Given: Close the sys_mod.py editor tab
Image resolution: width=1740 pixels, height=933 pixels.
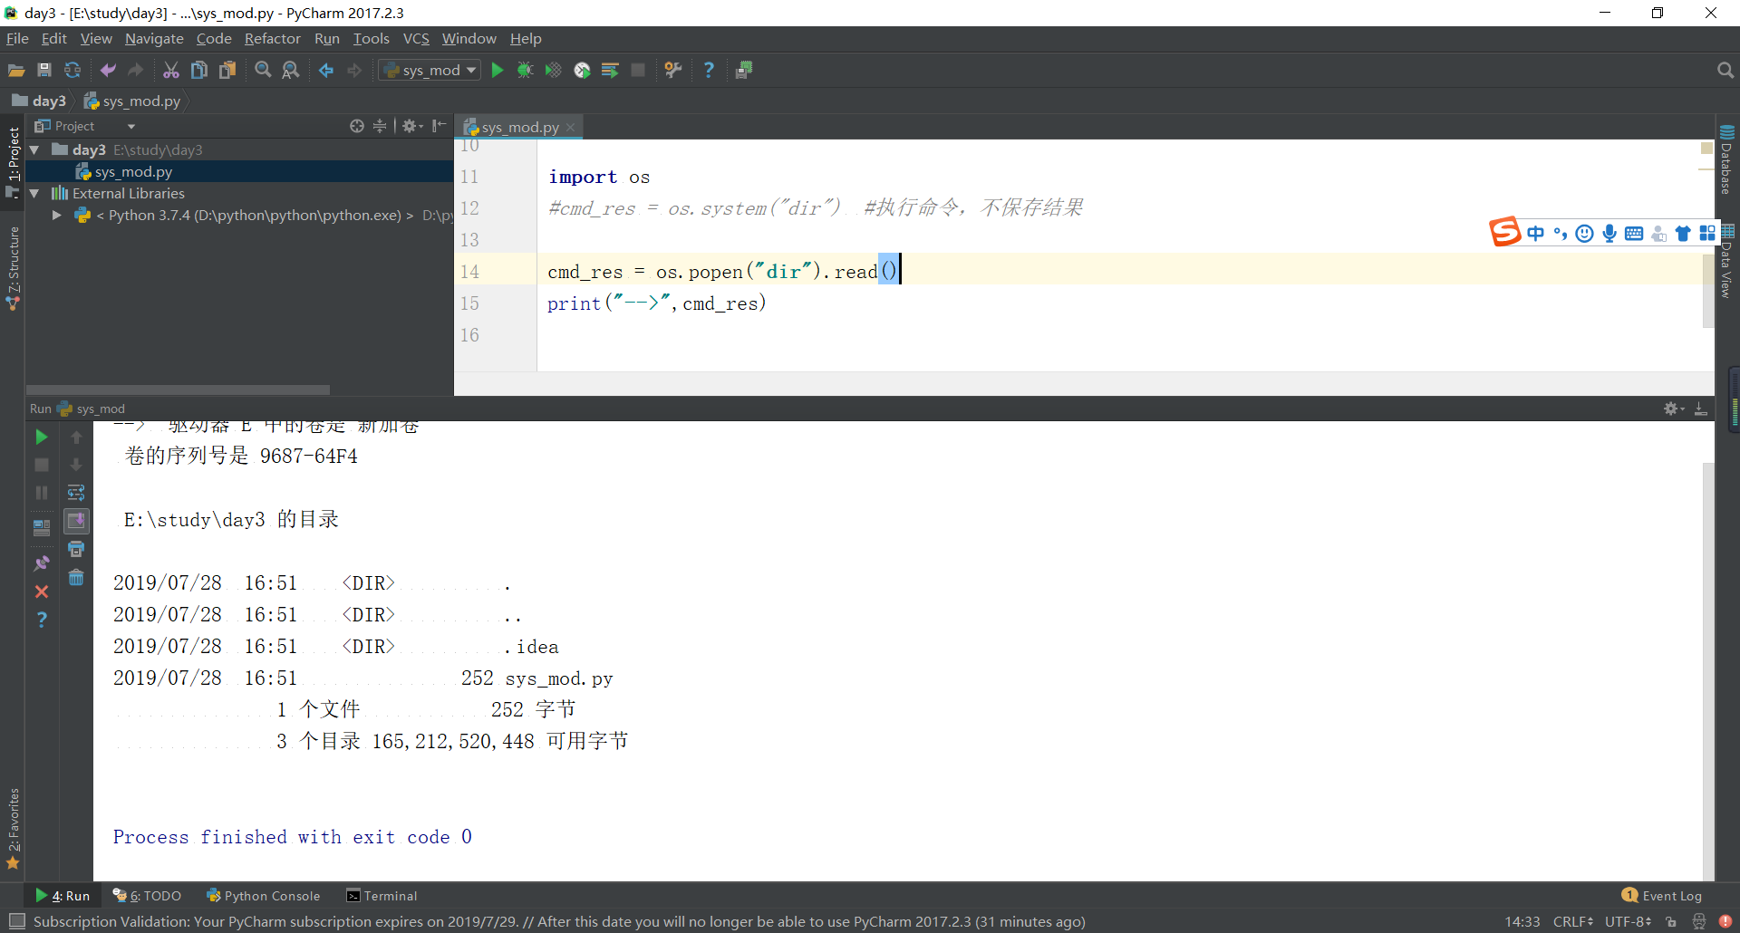Looking at the screenshot, I should click(571, 128).
